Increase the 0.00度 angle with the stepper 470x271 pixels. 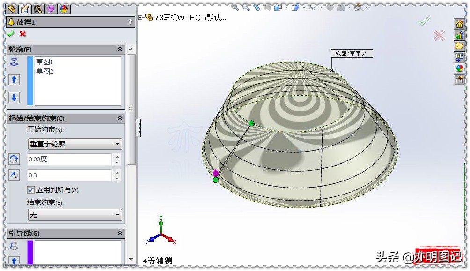(117, 157)
